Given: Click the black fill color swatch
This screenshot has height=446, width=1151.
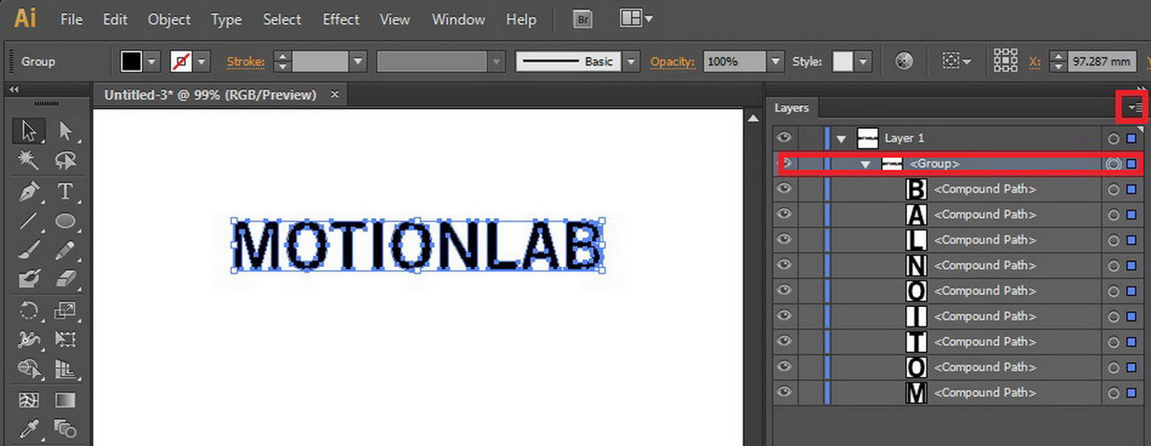Looking at the screenshot, I should [132, 61].
